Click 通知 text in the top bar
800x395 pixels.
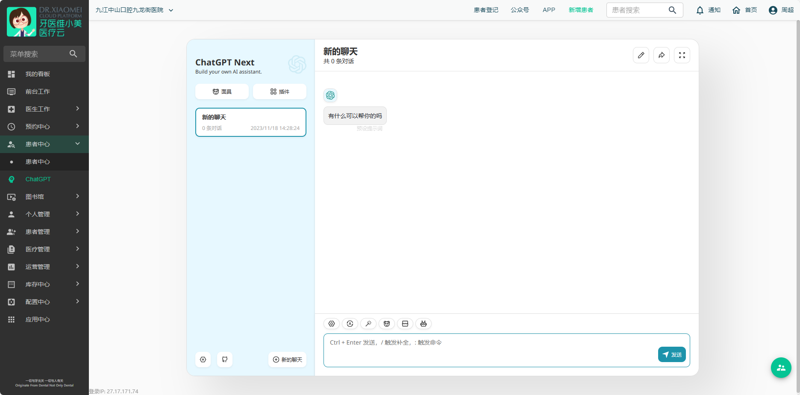[x=714, y=10]
